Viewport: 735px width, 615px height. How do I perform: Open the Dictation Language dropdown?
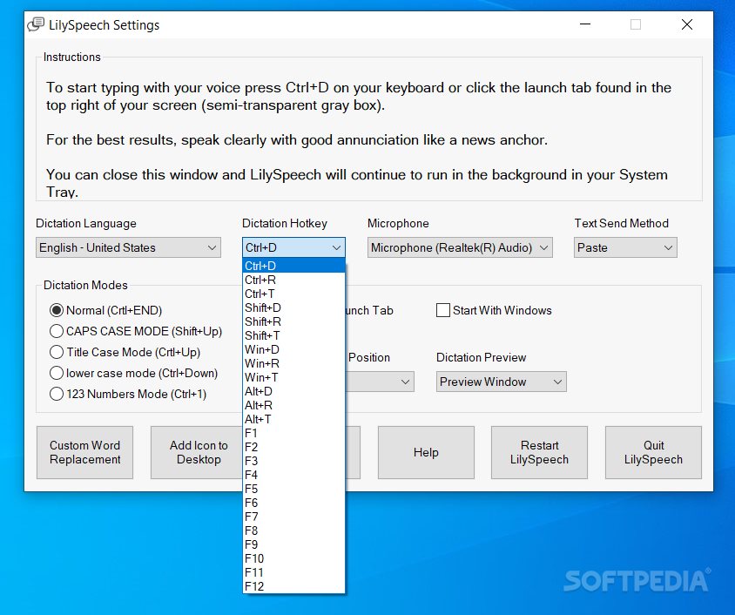pos(128,247)
